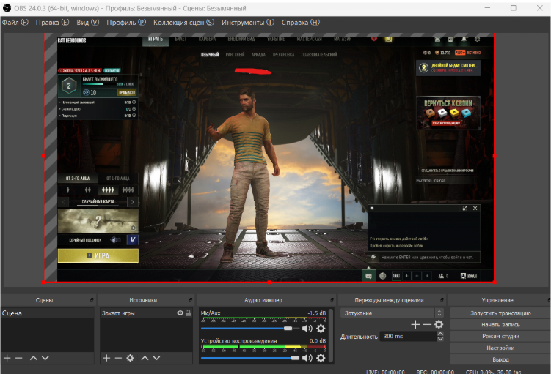Image resolution: width=551 pixels, height=374 pixels.
Task: Open Устройство воспроизведения audio settings gear
Action: [x=321, y=358]
